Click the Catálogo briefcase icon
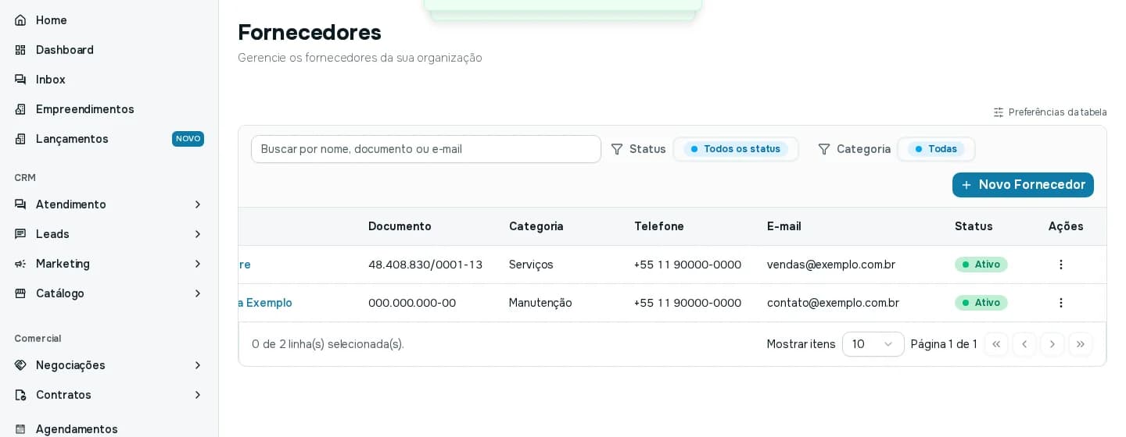Image resolution: width=1126 pixels, height=437 pixels. pyautogui.click(x=20, y=293)
